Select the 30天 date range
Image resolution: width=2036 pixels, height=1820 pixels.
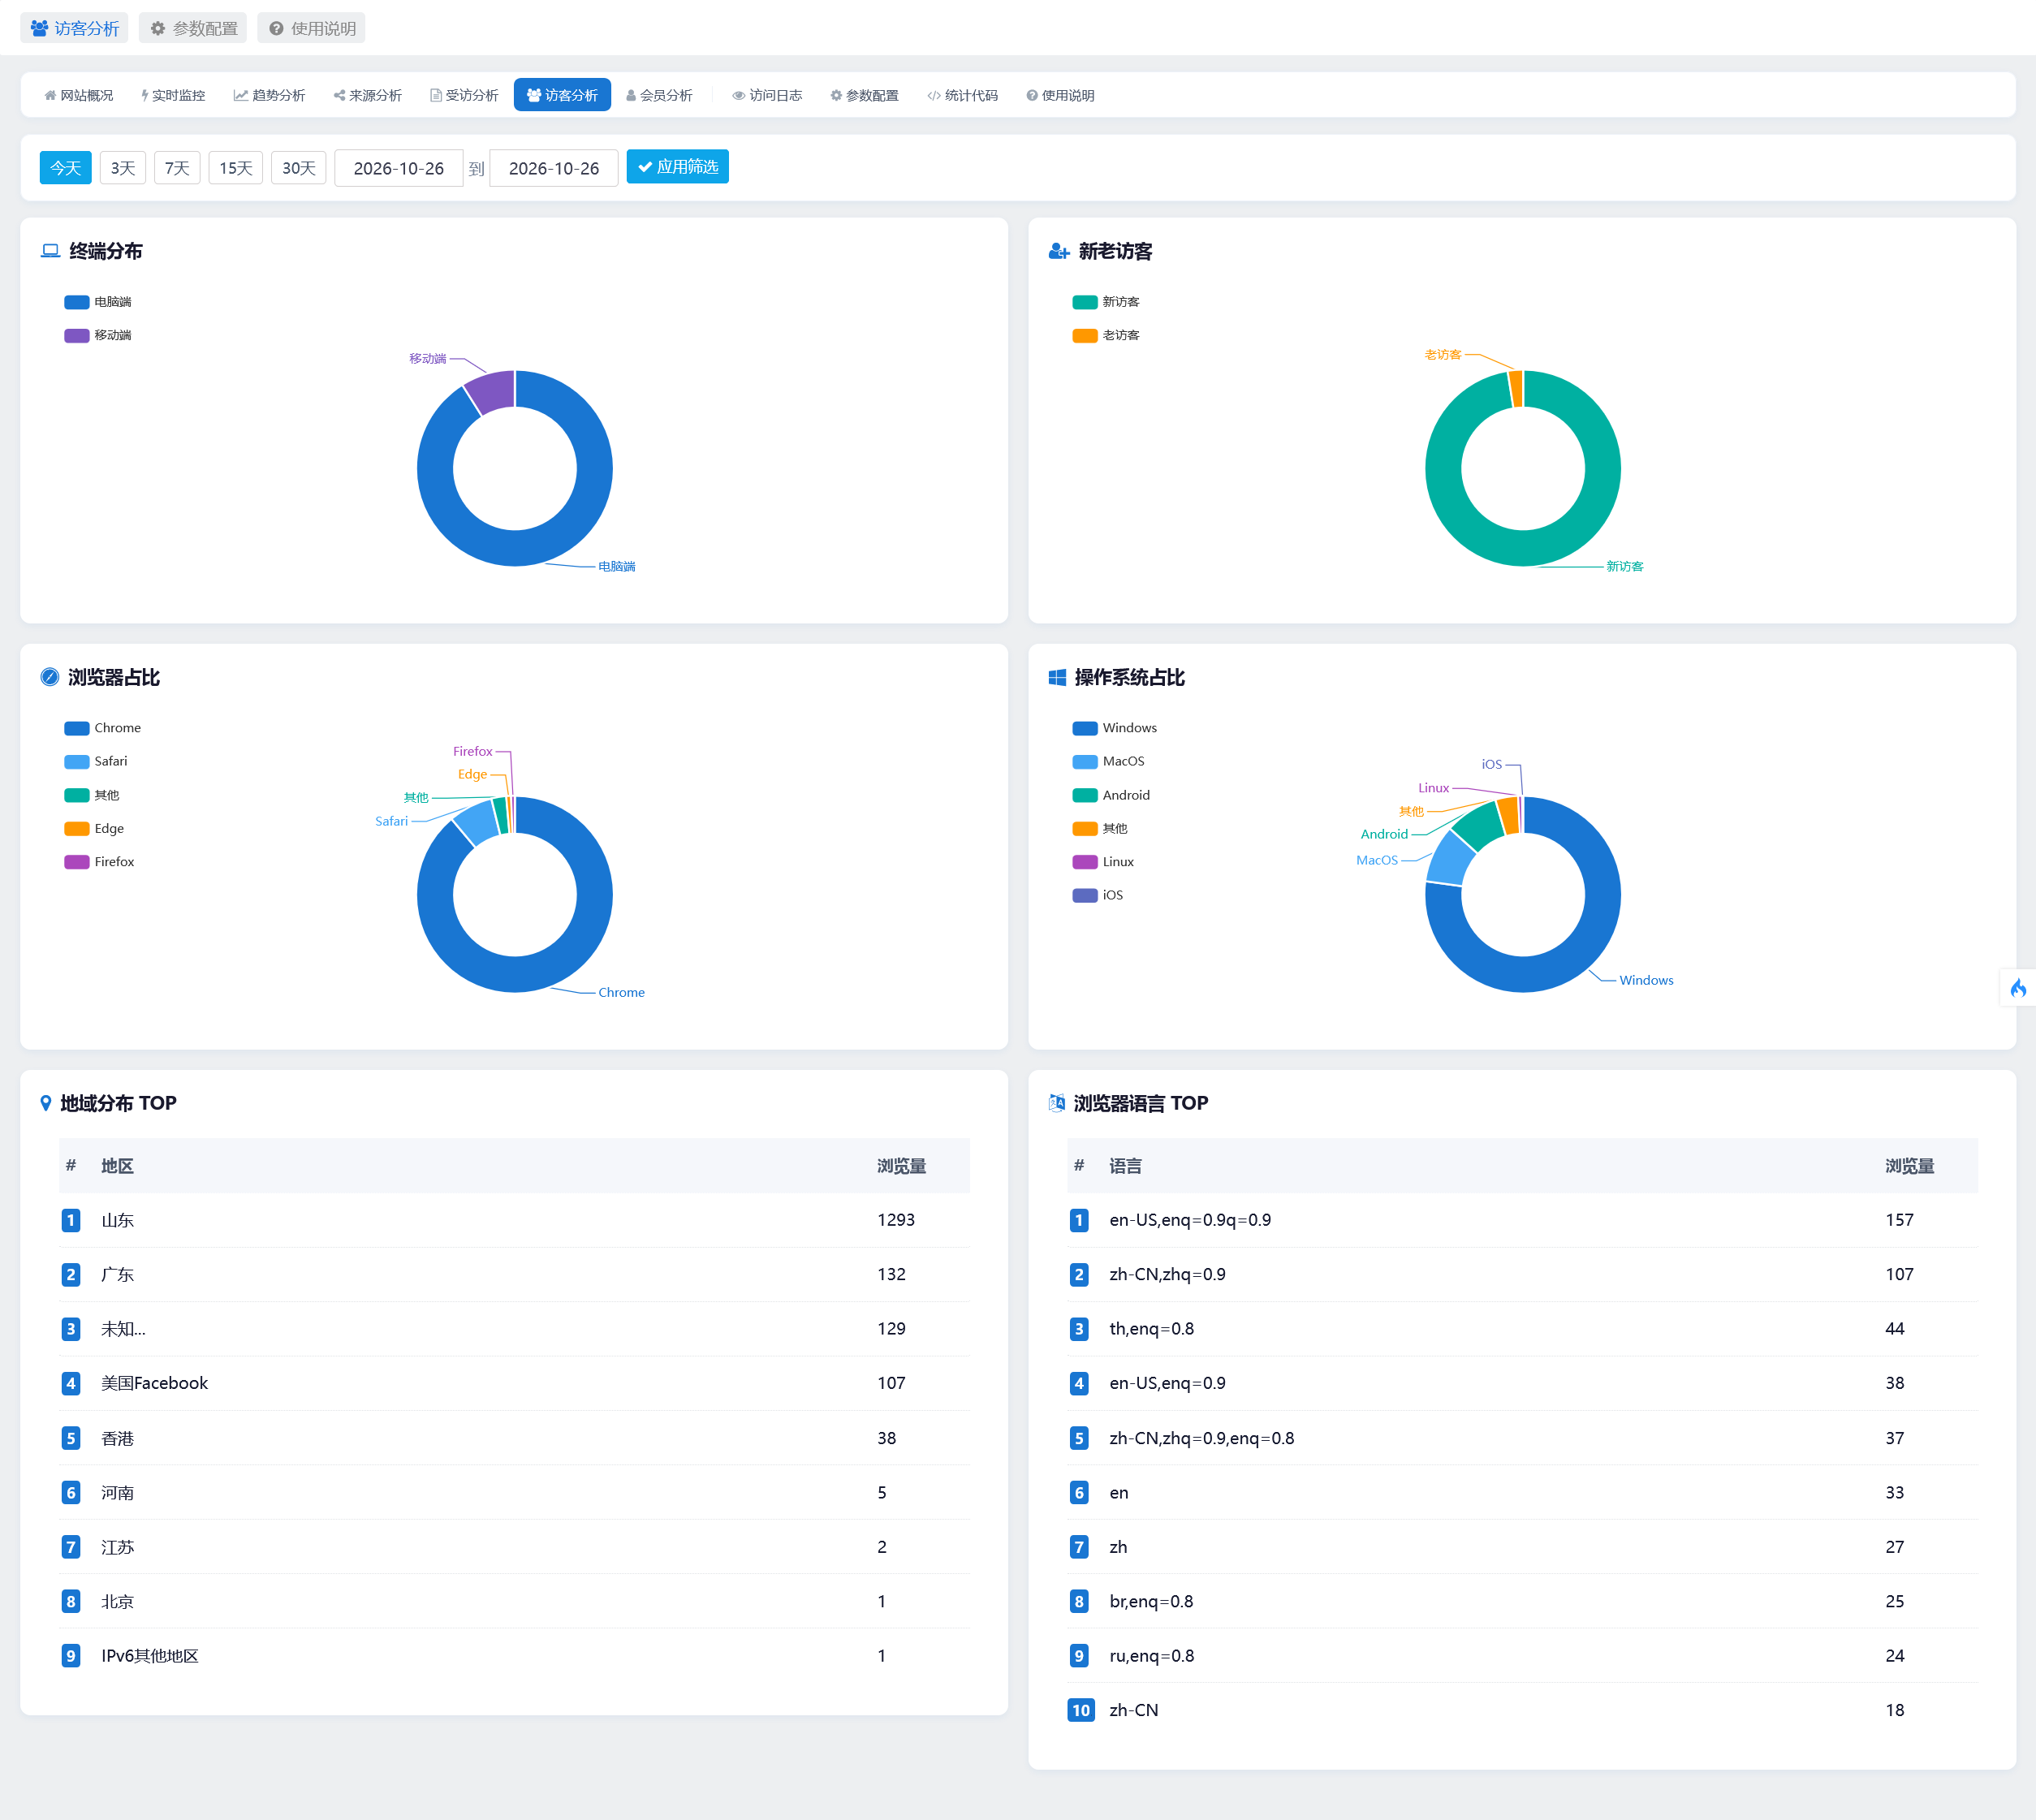tap(299, 168)
